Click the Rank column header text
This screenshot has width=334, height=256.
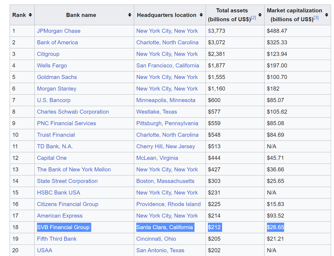pos(19,15)
